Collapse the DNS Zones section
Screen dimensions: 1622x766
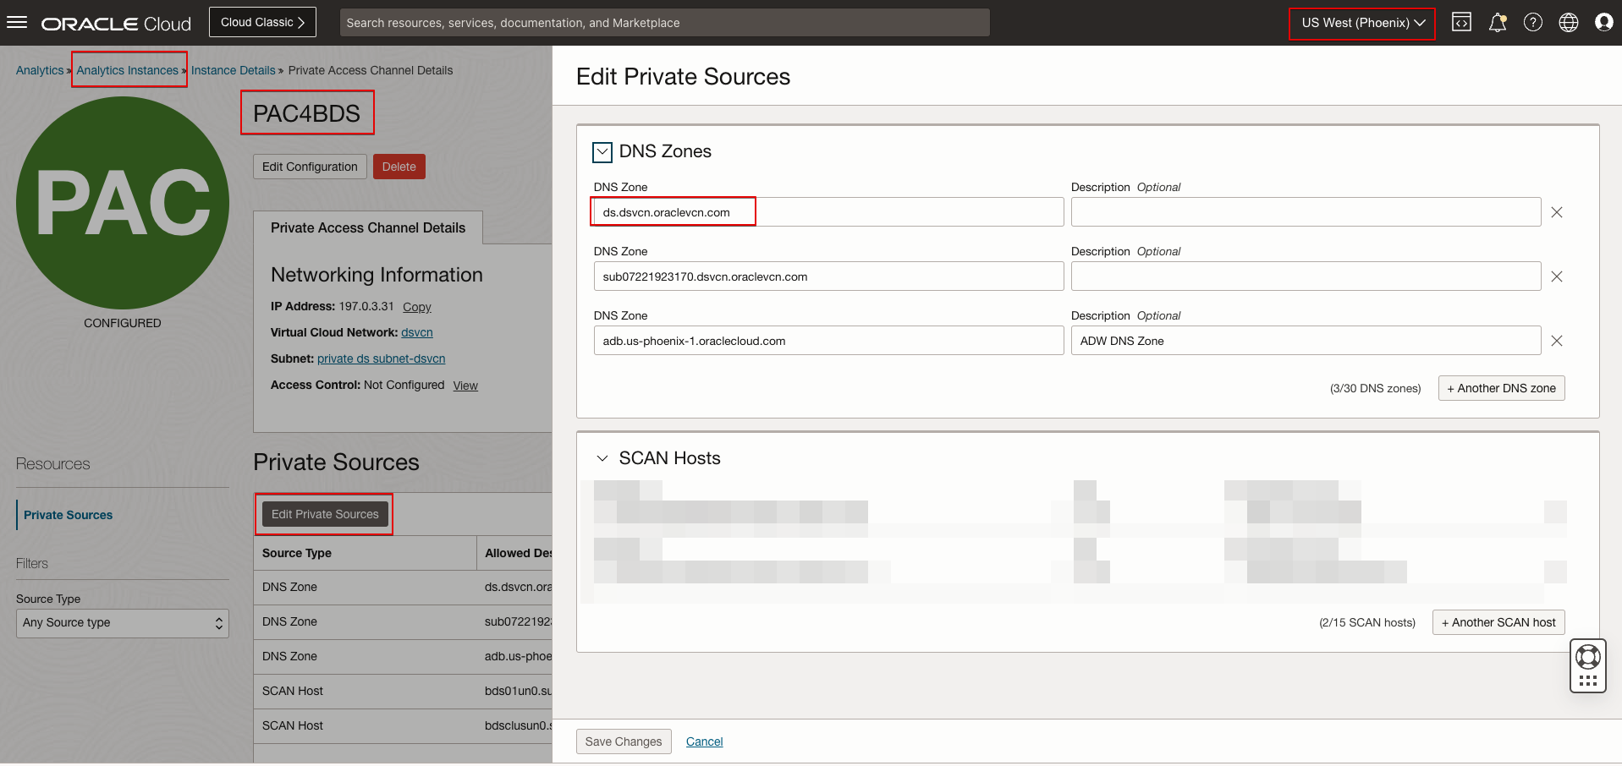click(602, 152)
